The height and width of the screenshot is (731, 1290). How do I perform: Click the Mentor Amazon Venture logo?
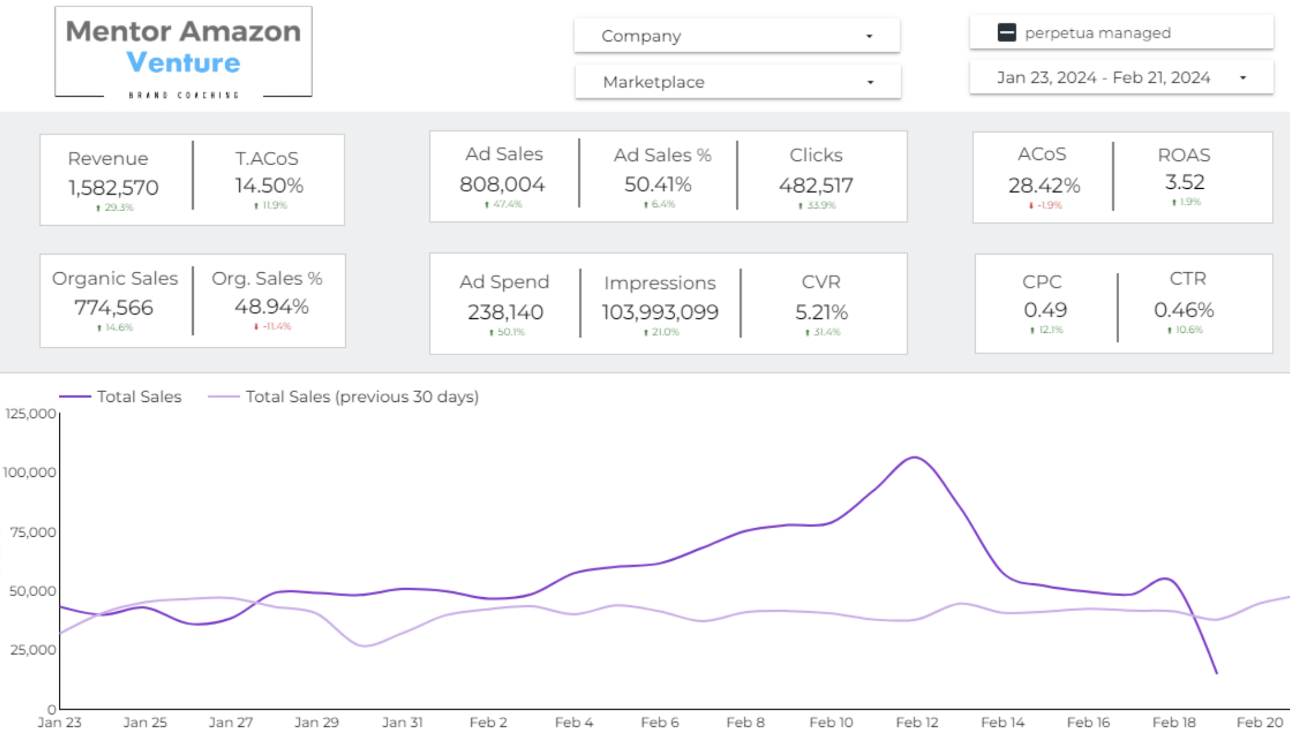click(x=184, y=52)
